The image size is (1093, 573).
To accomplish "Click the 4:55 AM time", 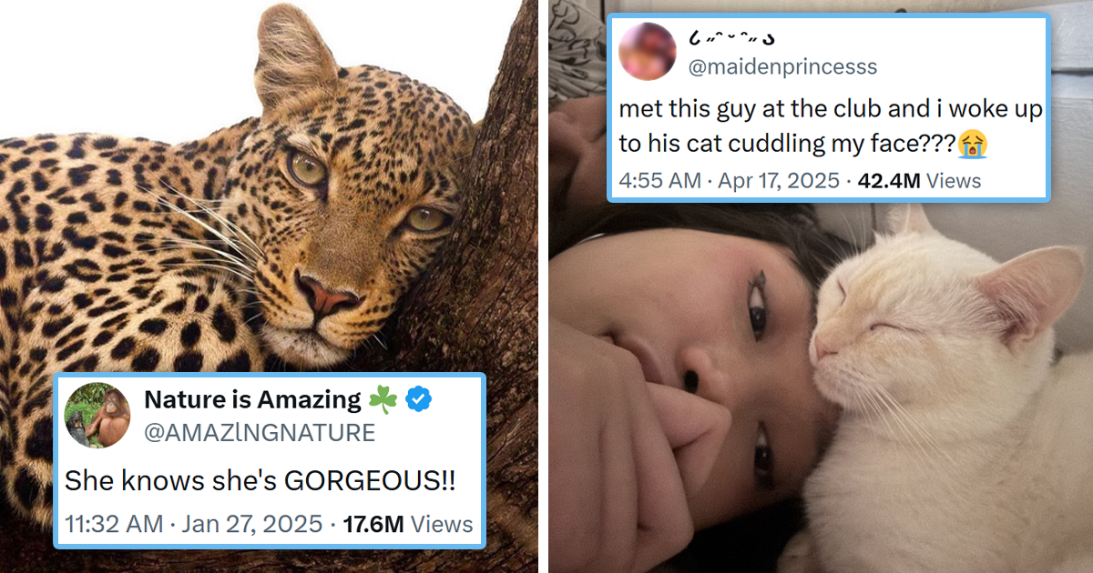I will click(x=660, y=180).
